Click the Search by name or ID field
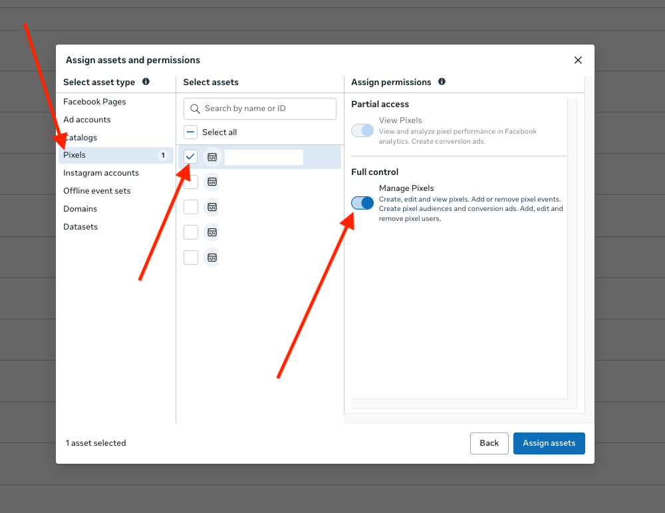 click(267, 108)
